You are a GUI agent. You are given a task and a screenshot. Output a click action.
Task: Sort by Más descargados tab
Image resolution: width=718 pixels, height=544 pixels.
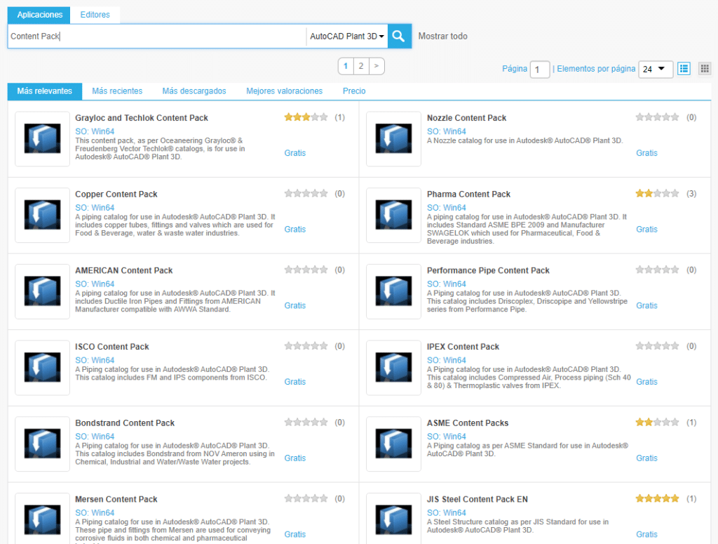click(194, 91)
